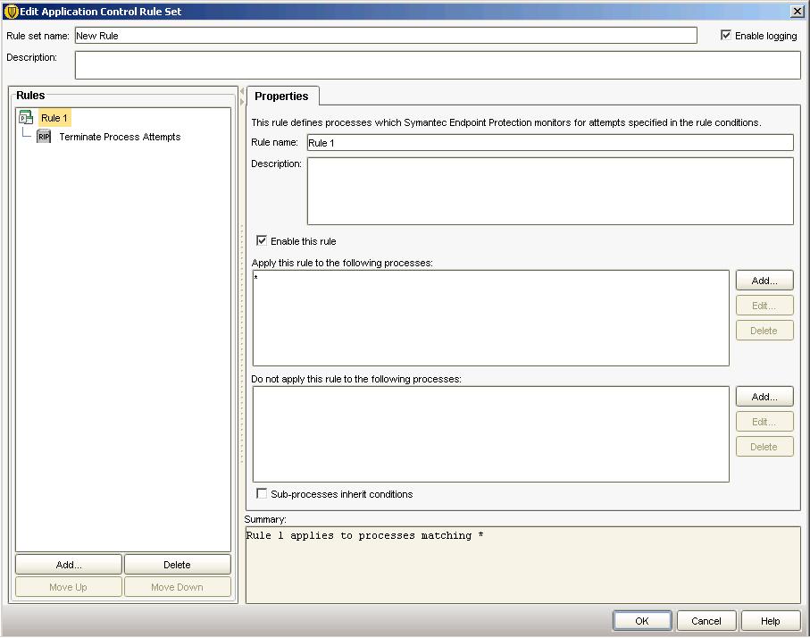810x638 pixels.
Task: Uncheck the Enable this rule checkbox
Action: (262, 241)
